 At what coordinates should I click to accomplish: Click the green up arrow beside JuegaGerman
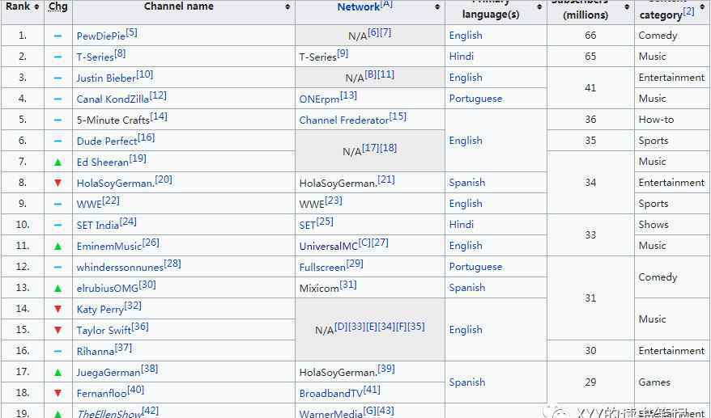point(57,372)
